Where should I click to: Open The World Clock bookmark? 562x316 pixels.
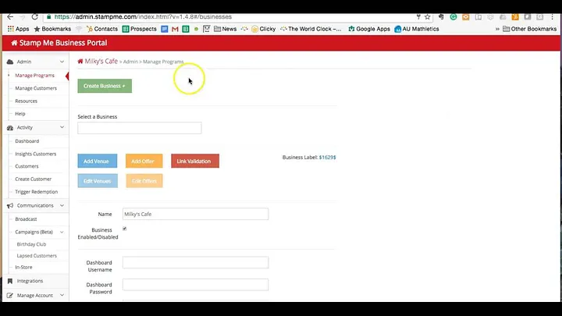coord(311,29)
